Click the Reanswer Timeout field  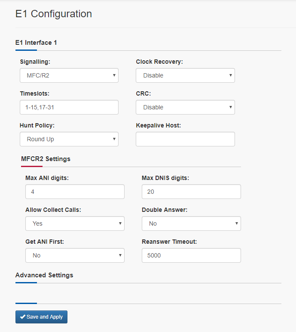(x=191, y=255)
